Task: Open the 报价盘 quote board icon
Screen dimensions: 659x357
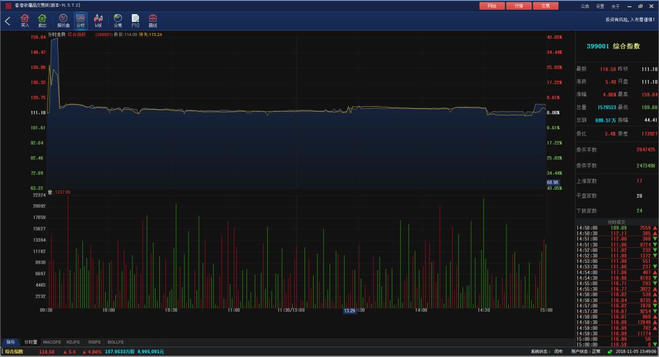Action: (x=63, y=21)
